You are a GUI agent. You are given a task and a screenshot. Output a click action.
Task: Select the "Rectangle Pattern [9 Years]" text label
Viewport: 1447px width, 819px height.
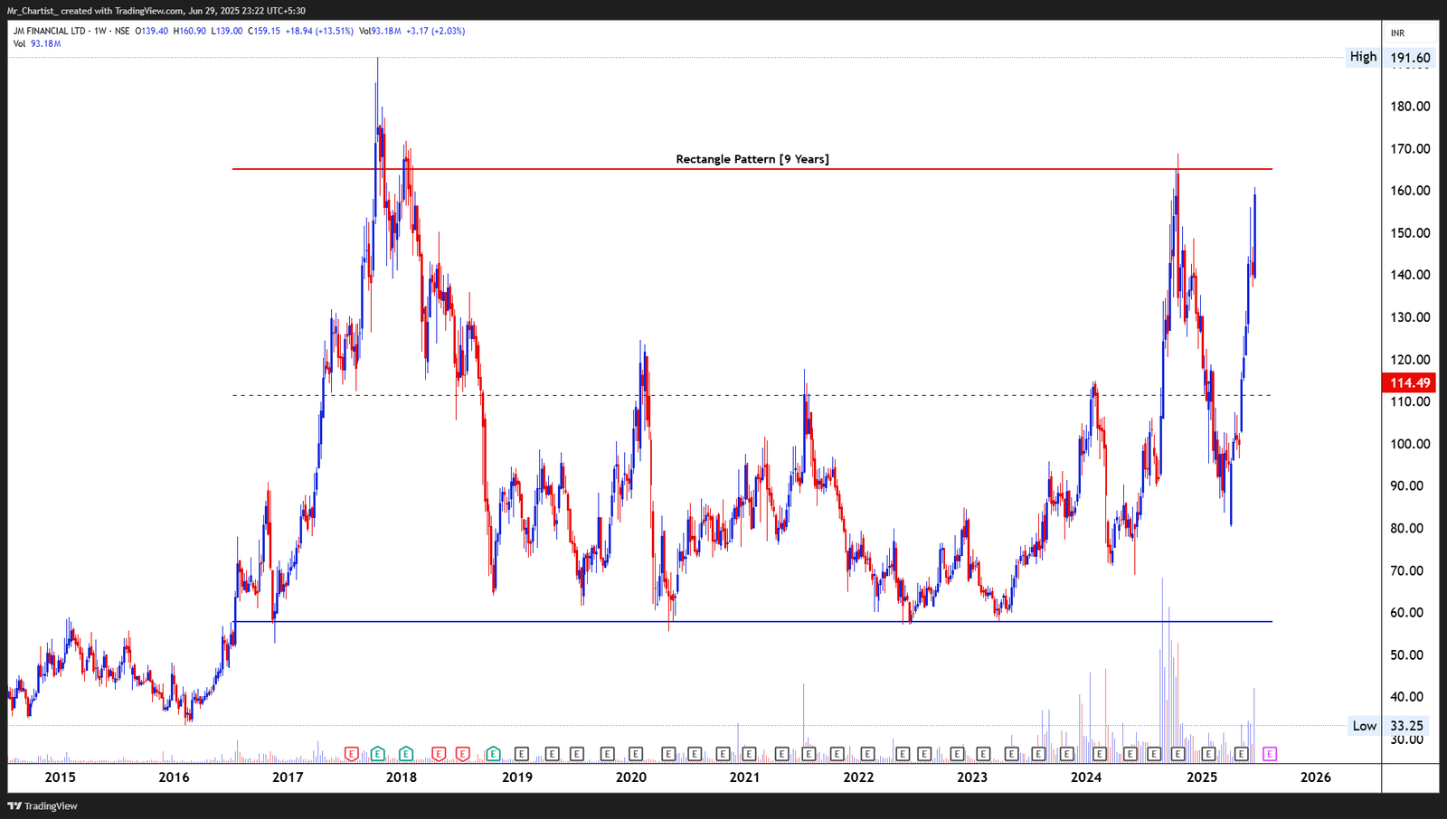point(752,158)
